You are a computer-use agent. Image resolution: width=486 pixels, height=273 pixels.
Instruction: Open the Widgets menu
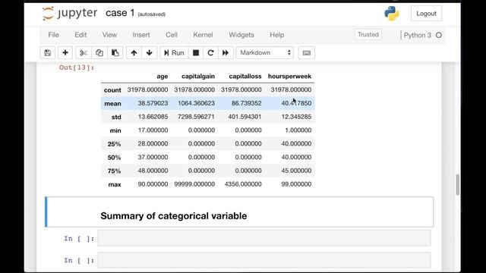241,35
